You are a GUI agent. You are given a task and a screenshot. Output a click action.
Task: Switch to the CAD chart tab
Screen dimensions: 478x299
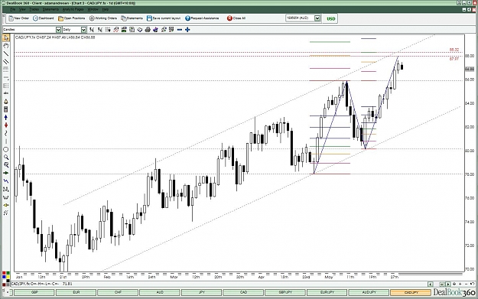243,292
